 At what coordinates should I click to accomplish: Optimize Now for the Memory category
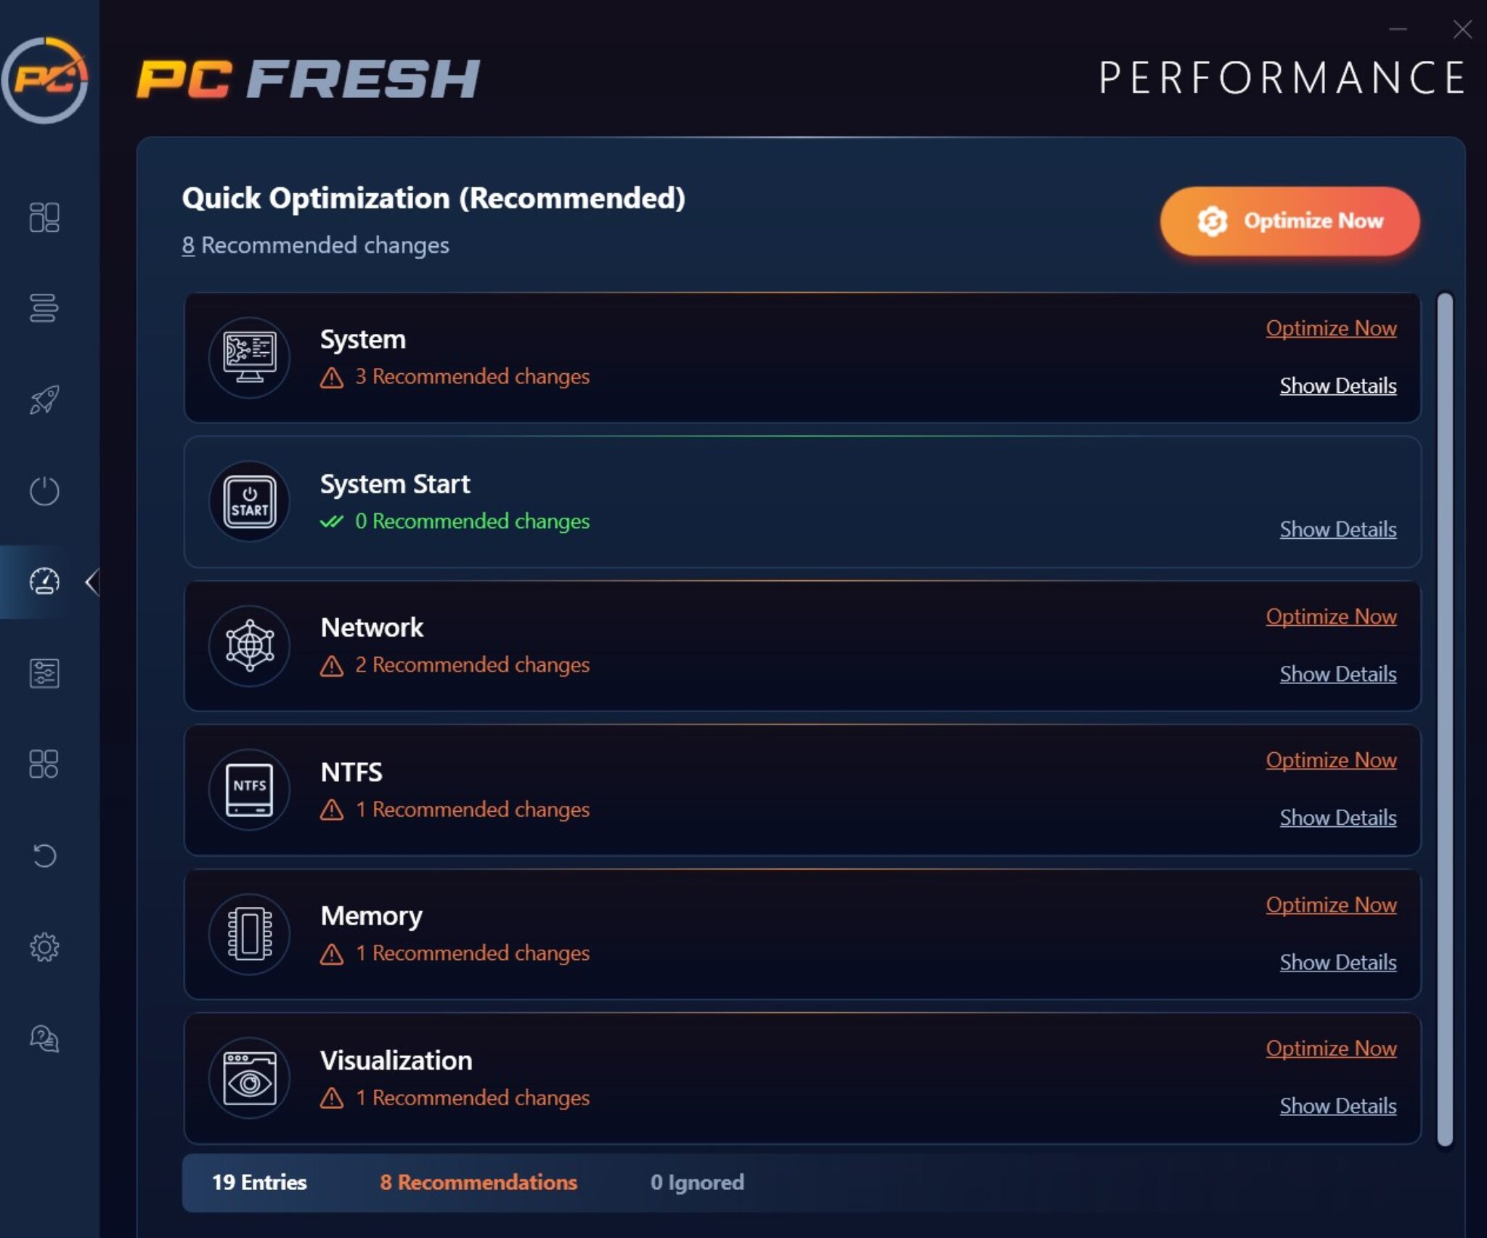click(1332, 905)
